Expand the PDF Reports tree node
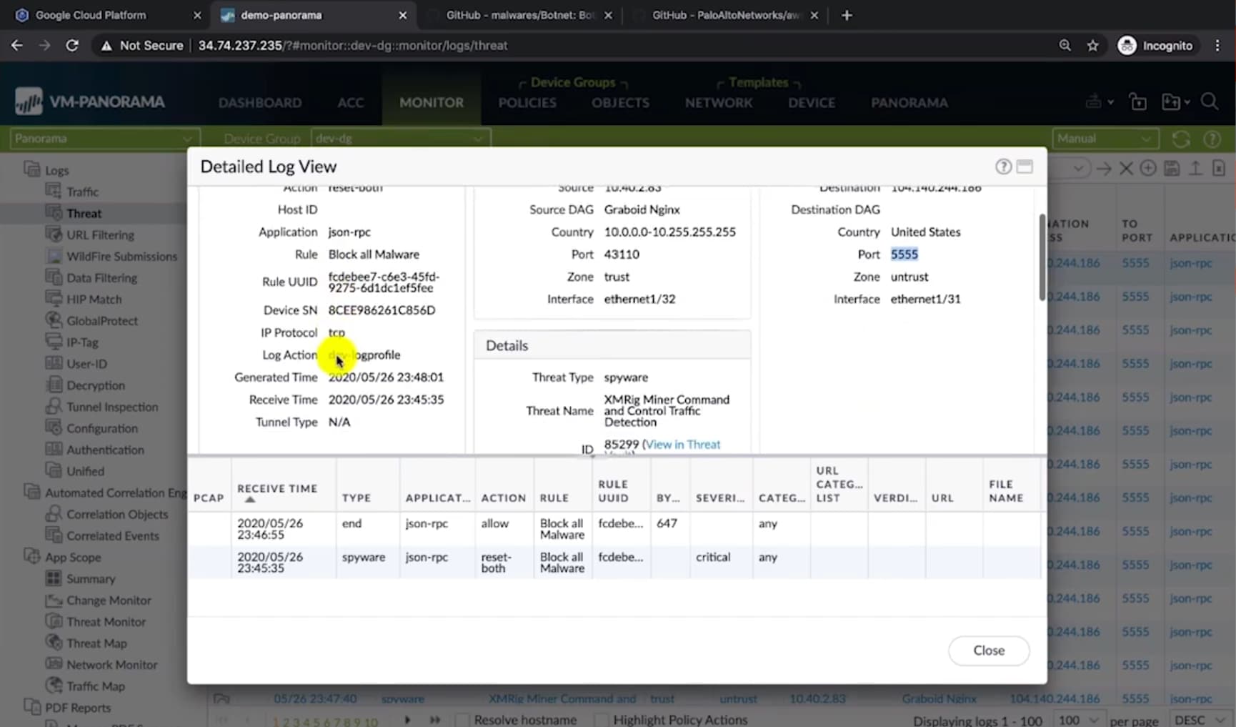1236x727 pixels. coord(31,707)
